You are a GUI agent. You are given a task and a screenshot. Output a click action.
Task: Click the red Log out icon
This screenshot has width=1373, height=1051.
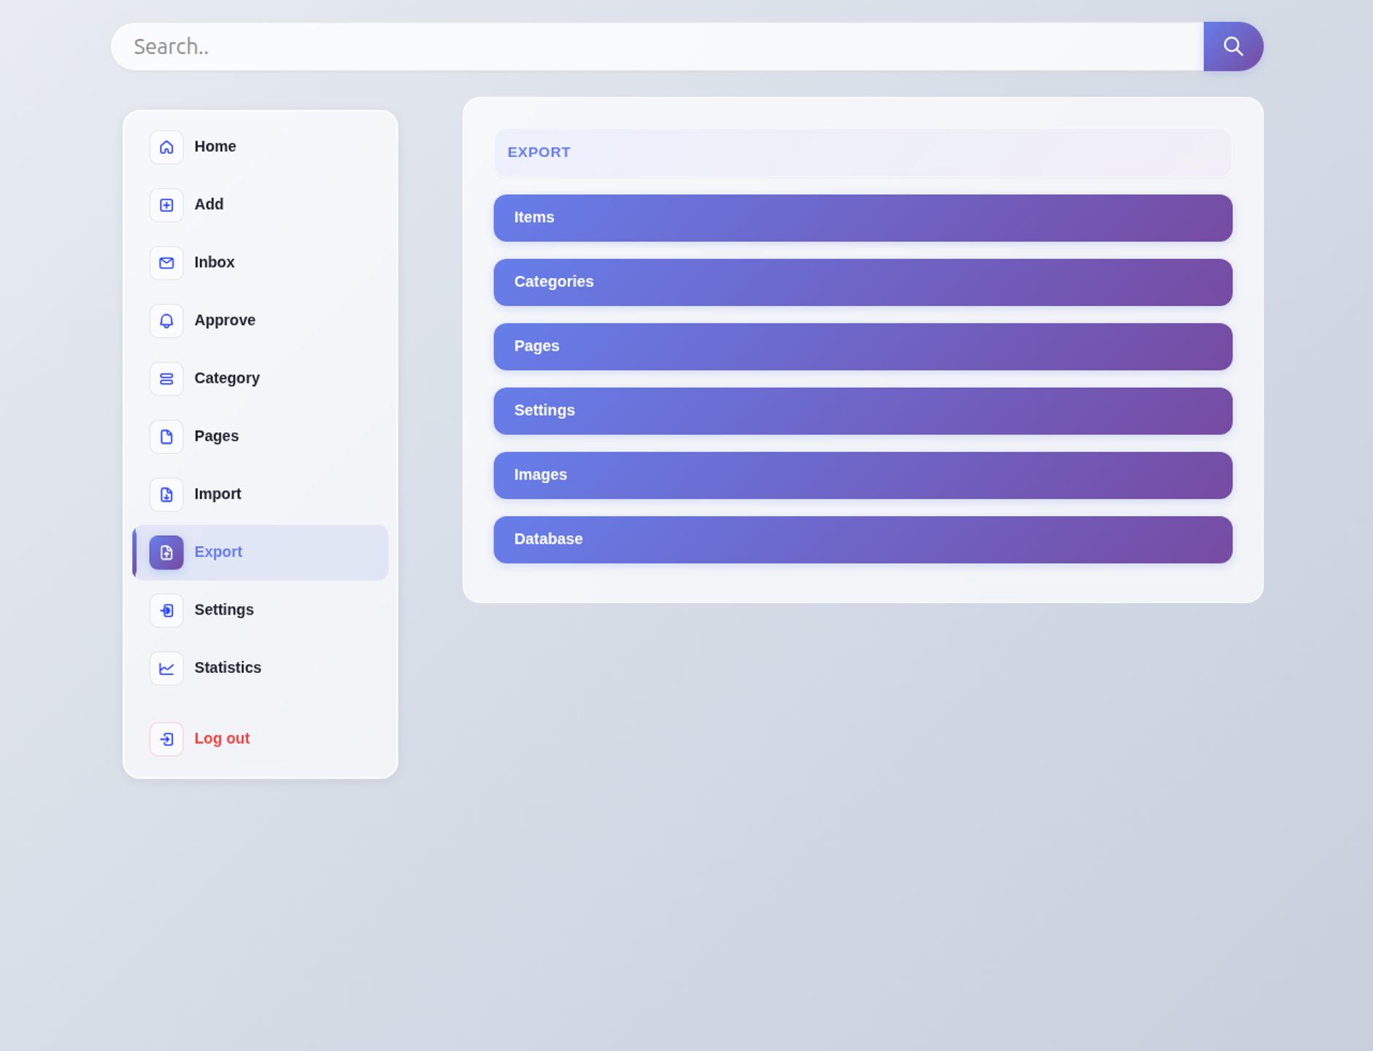pos(166,739)
